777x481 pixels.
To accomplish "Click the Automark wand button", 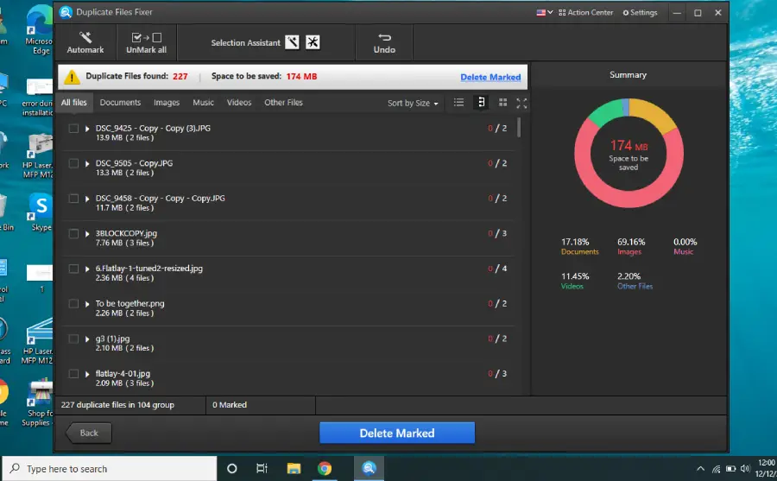I will point(85,42).
